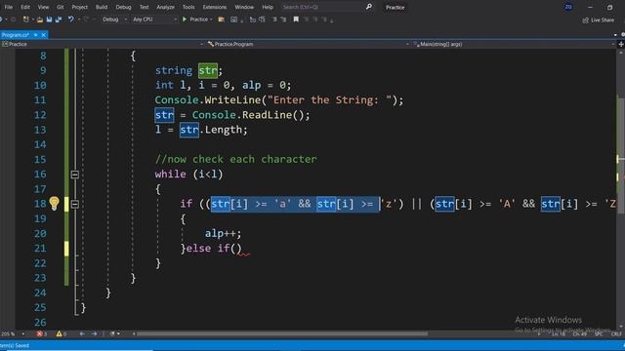The width and height of the screenshot is (625, 351).
Task: Click the folder icon after the Practice start button
Action: click(x=221, y=19)
